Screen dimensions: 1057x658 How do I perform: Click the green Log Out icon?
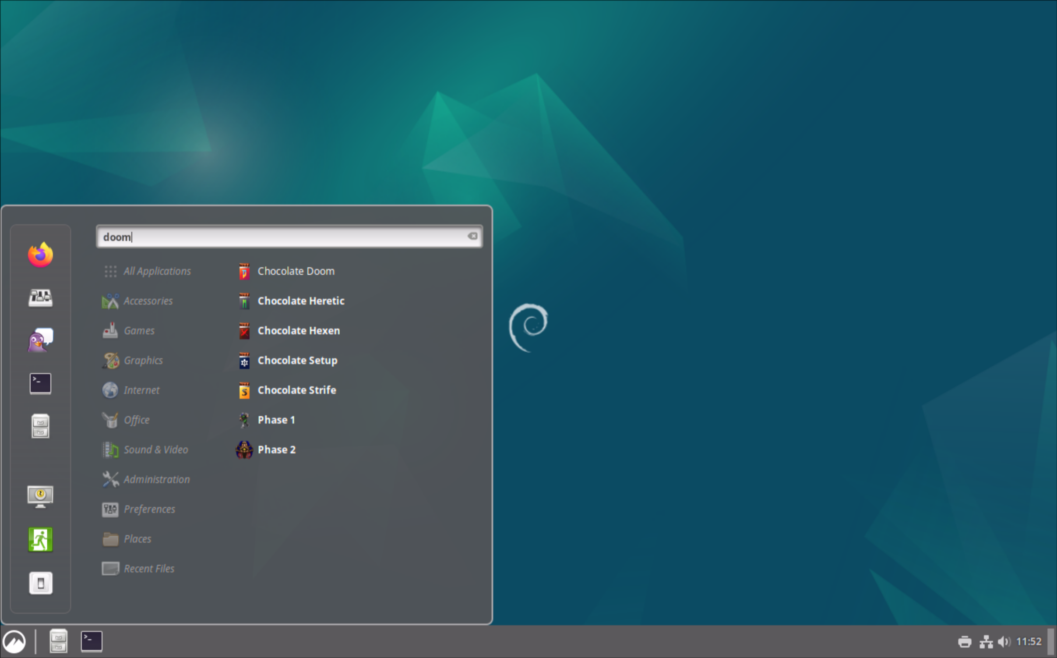[40, 539]
